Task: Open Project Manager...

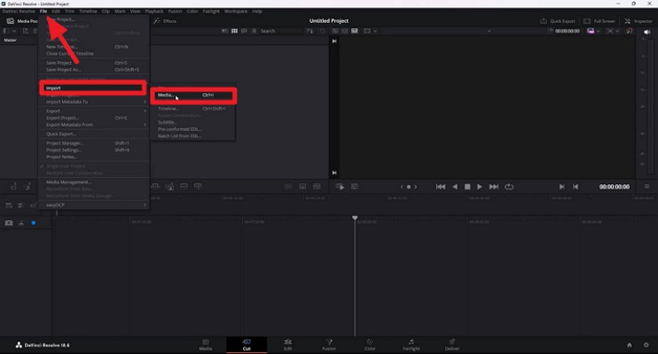Action: (94, 142)
